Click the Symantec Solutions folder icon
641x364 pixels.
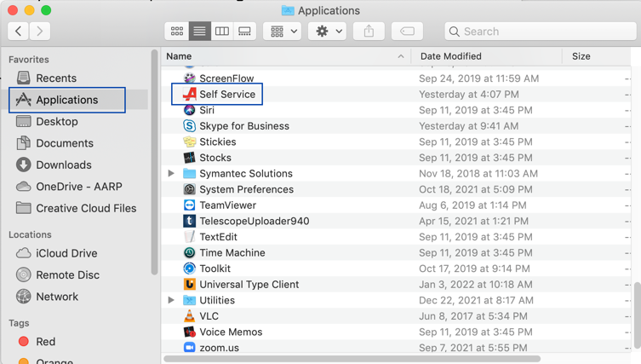tap(189, 174)
